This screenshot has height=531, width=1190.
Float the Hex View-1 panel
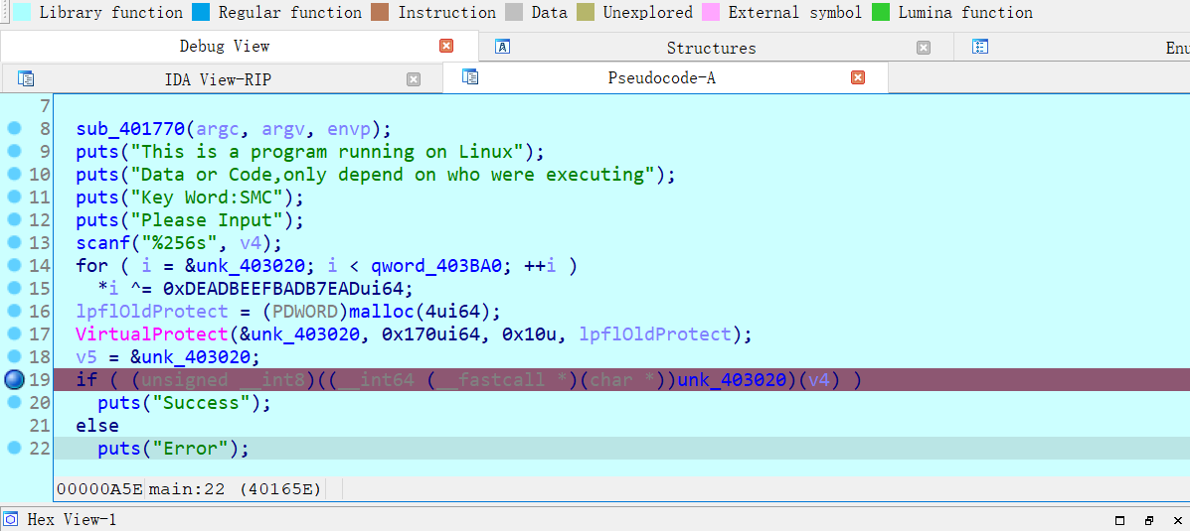pyautogui.click(x=1150, y=520)
